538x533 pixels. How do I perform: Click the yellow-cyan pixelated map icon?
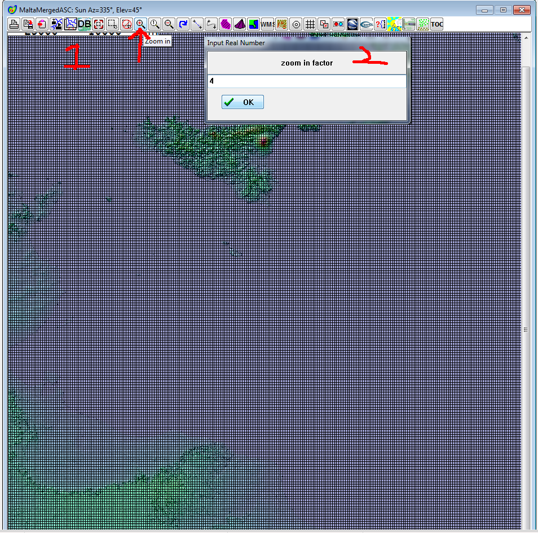click(394, 24)
